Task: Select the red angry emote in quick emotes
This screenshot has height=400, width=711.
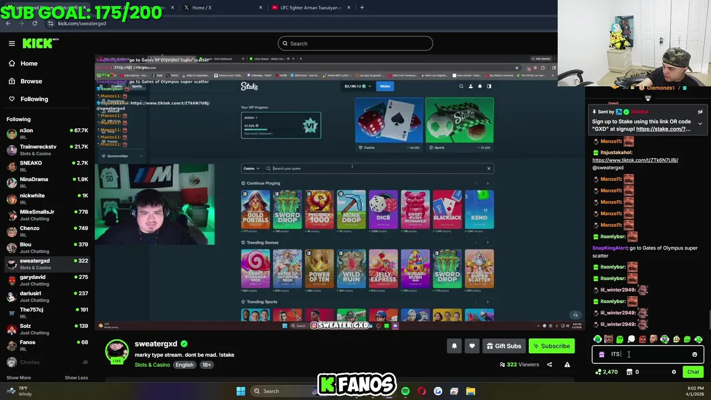Action: pyautogui.click(x=643, y=339)
